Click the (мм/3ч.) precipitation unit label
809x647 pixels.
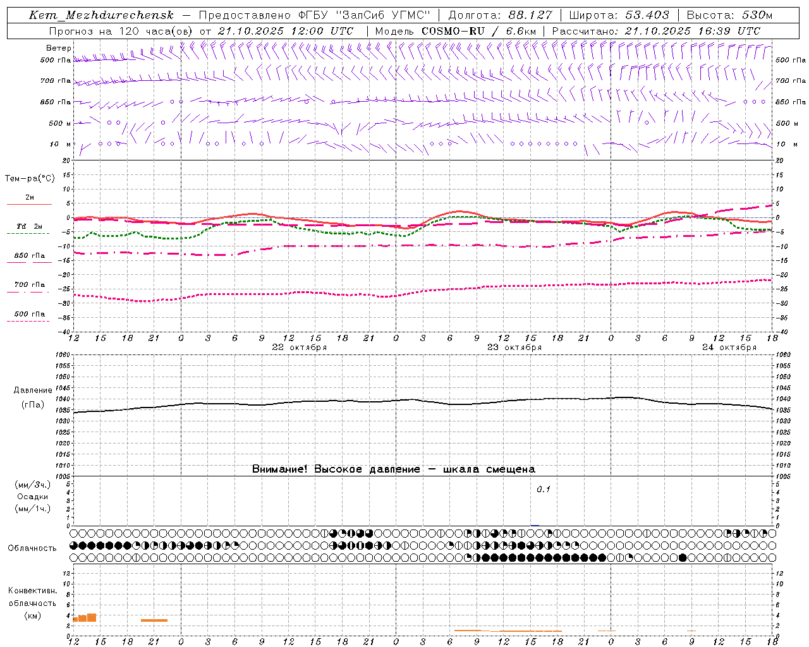point(33,485)
